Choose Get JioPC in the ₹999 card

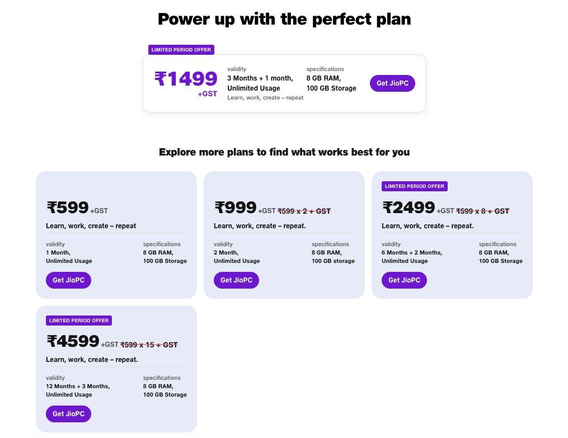(x=236, y=280)
